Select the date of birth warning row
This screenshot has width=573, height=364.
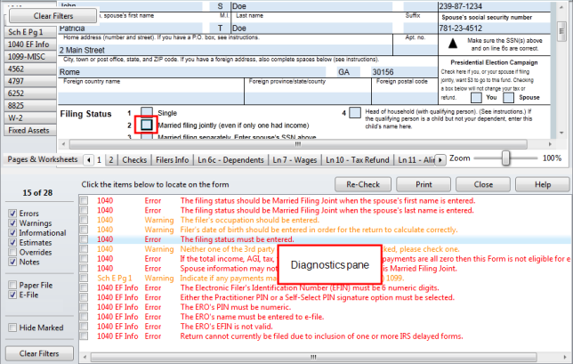pos(326,230)
